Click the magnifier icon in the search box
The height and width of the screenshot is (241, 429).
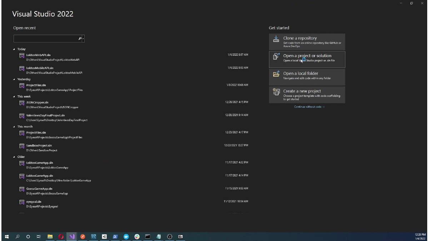pyautogui.click(x=80, y=39)
